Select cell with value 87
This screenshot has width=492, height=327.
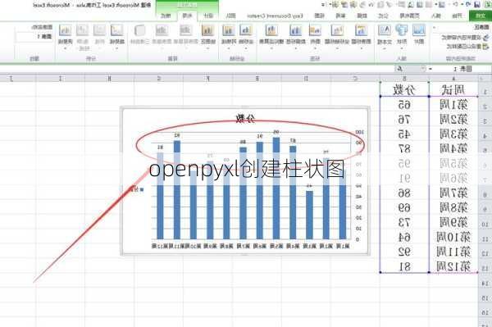pos(404,148)
